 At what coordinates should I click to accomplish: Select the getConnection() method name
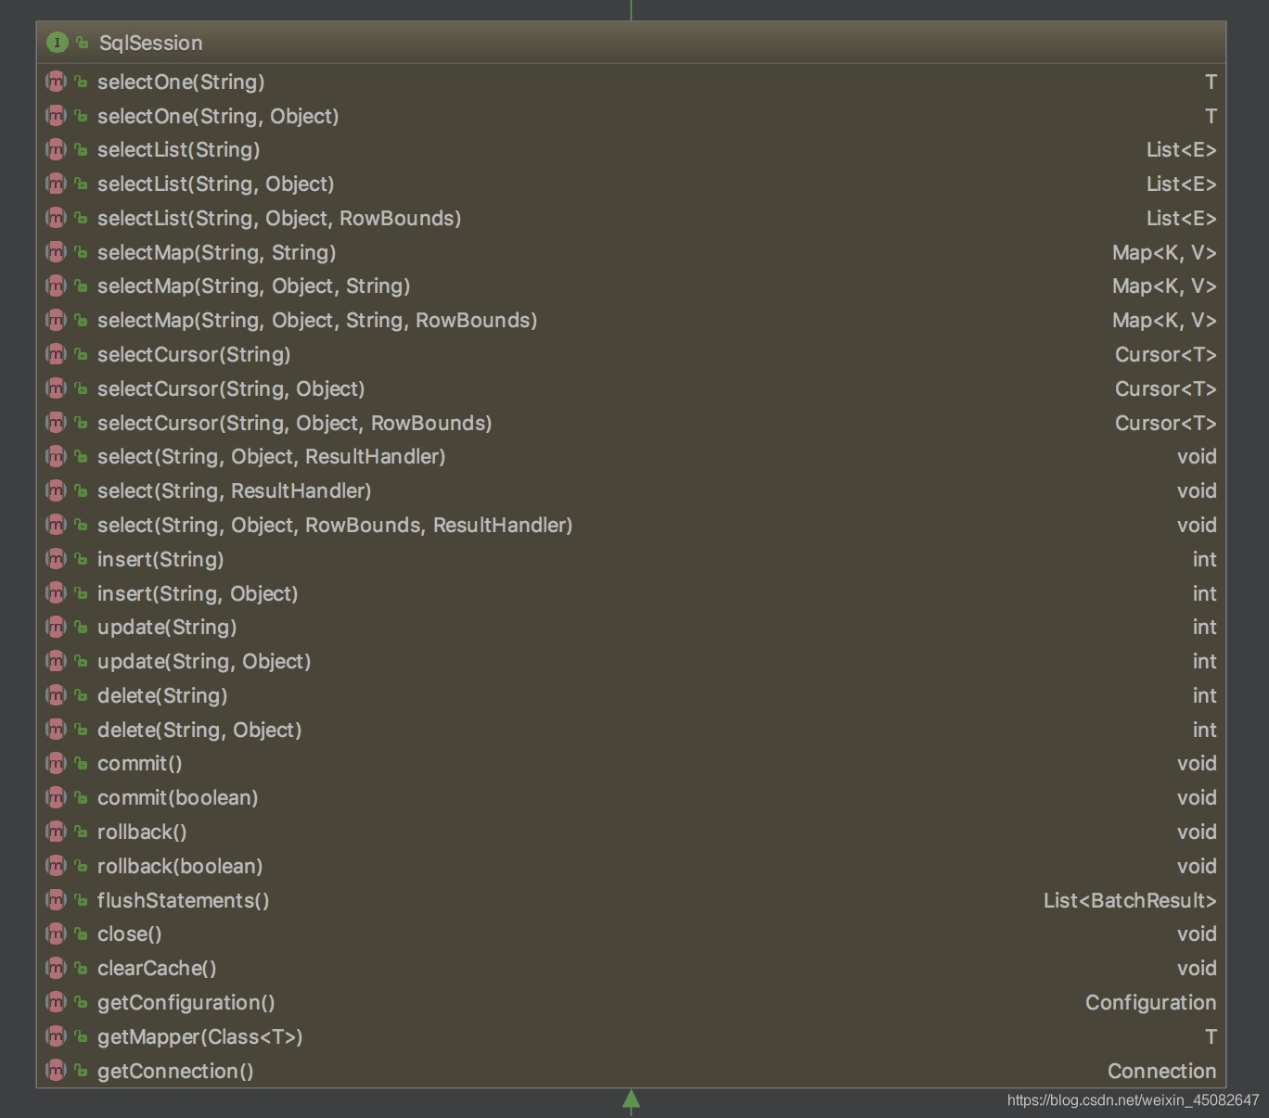175,1071
